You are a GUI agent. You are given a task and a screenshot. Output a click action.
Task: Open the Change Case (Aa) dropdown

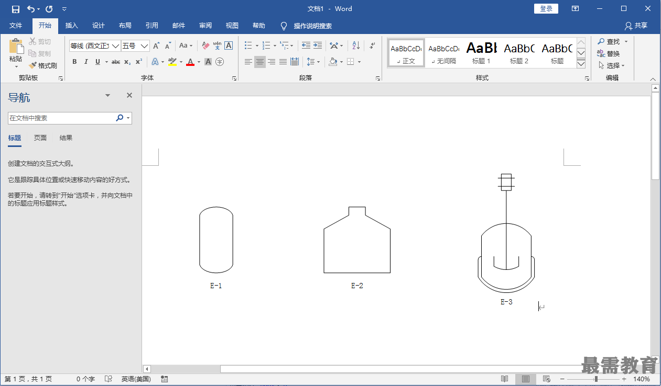tap(186, 46)
